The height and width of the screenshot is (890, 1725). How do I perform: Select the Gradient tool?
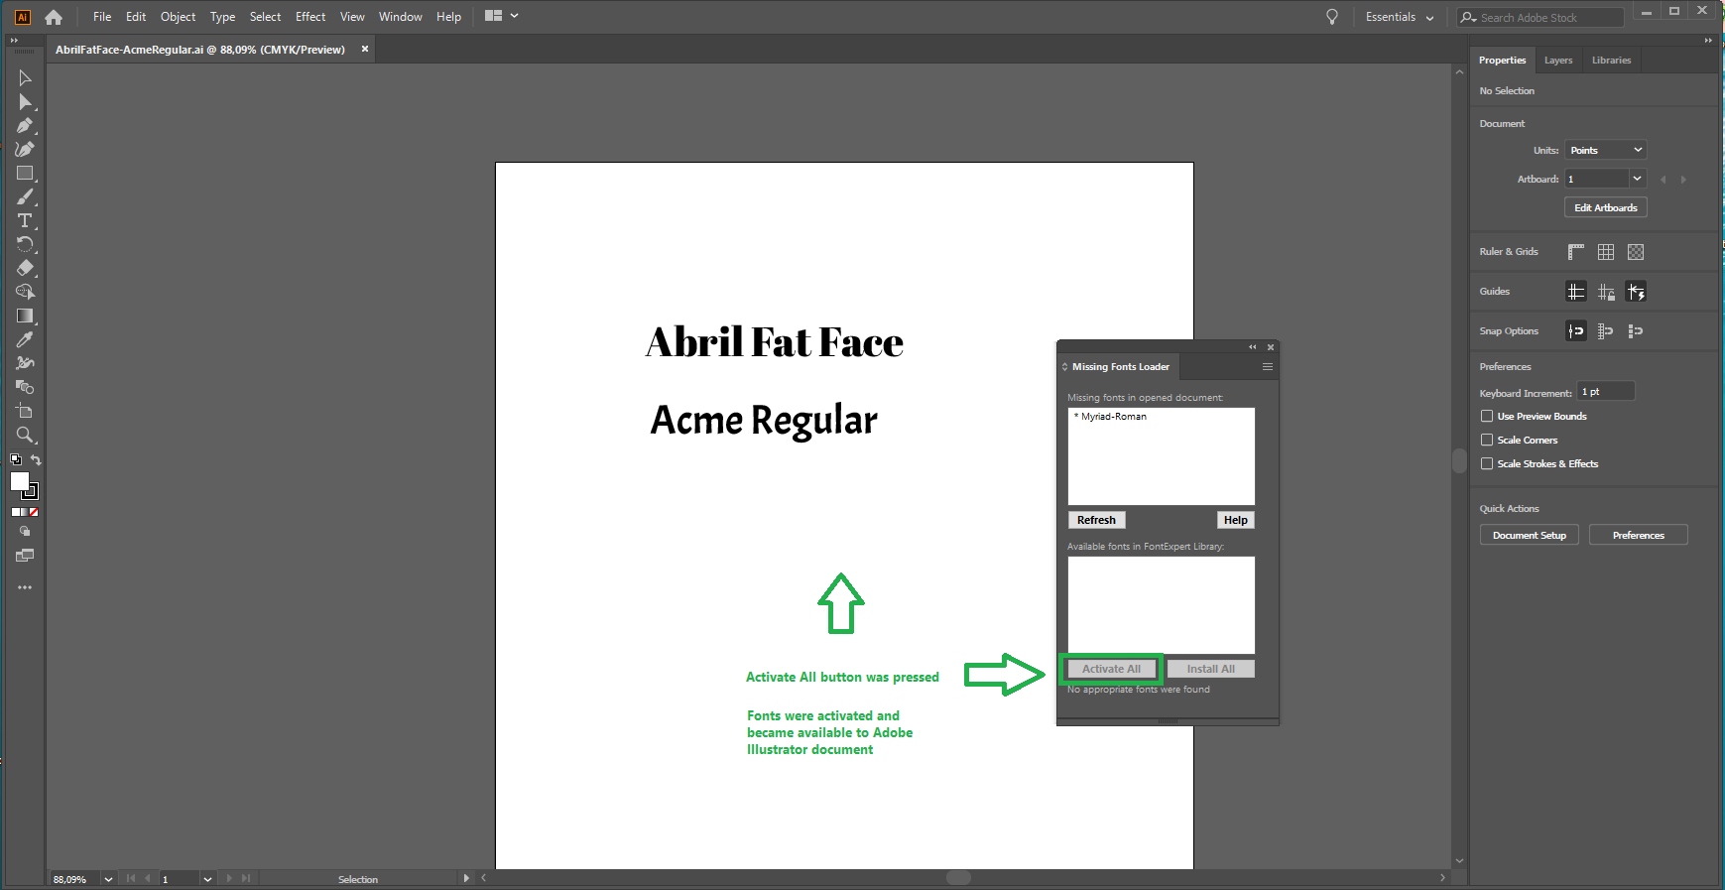click(x=25, y=316)
